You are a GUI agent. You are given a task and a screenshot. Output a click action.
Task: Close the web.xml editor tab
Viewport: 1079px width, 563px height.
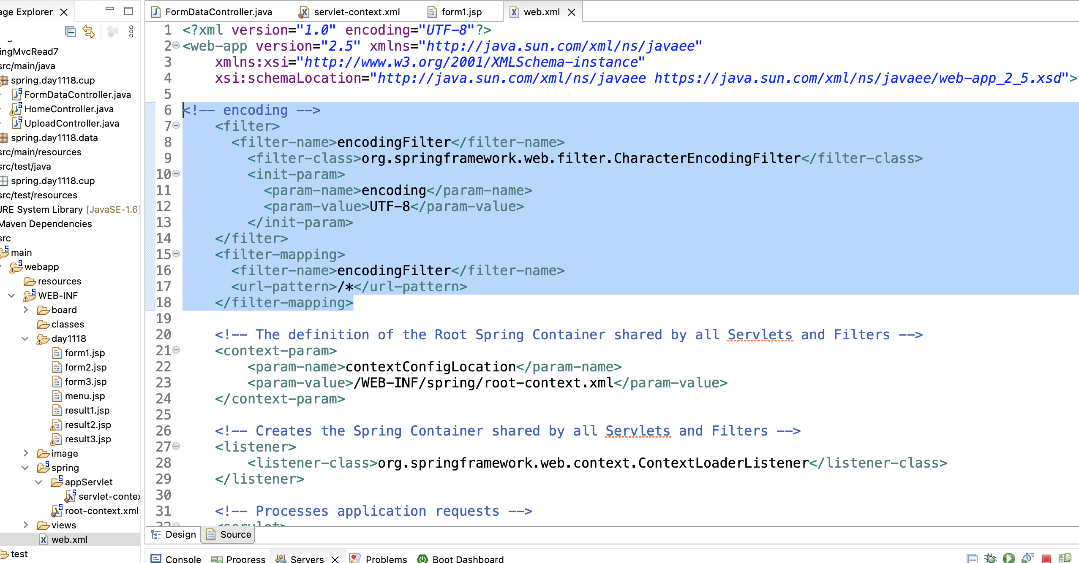point(572,12)
